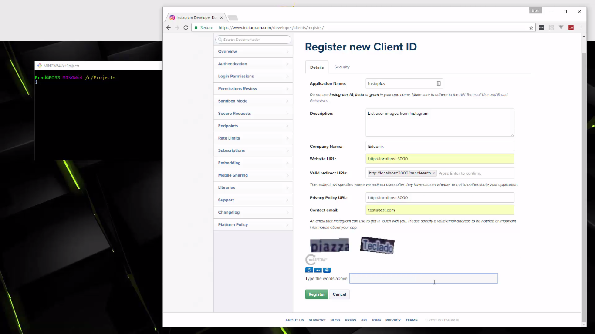
Task: Click the Brad profile badge
Action: [x=535, y=10]
